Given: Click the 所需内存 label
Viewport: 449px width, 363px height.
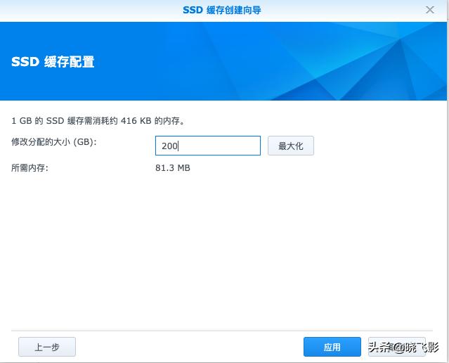Looking at the screenshot, I should pyautogui.click(x=30, y=167).
